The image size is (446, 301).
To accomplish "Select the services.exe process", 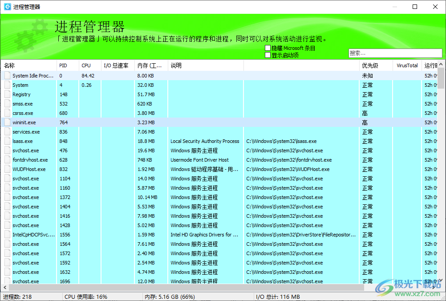I will pos(219,132).
